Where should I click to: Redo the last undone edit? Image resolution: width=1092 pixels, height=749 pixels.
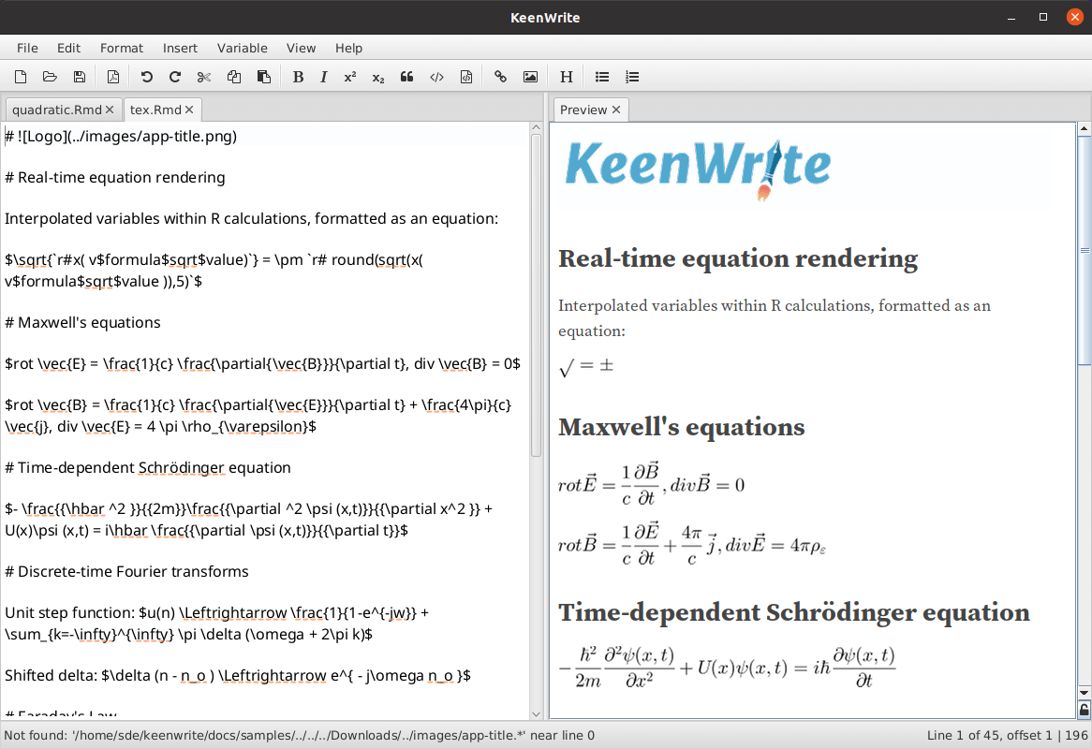coord(175,77)
